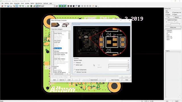Click the second green highlighted view icon
The height and width of the screenshot is (102, 182).
(x=63, y=6)
